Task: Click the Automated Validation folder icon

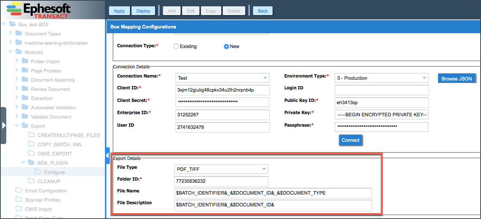Action: [x=25, y=107]
